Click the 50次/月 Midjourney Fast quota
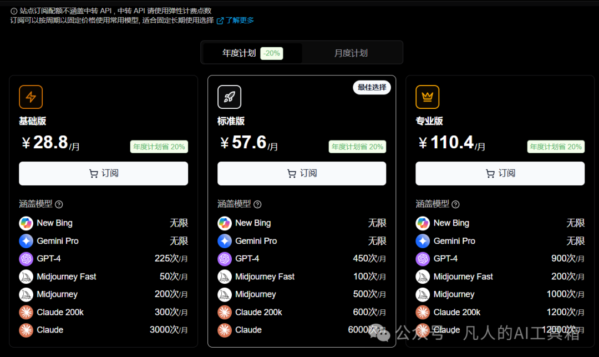Image resolution: width=599 pixels, height=357 pixels. point(174,276)
